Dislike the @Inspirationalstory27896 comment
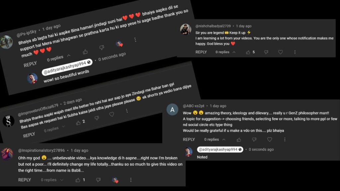Image resolution: width=340 pixels, height=191 pixels. click(x=98, y=180)
